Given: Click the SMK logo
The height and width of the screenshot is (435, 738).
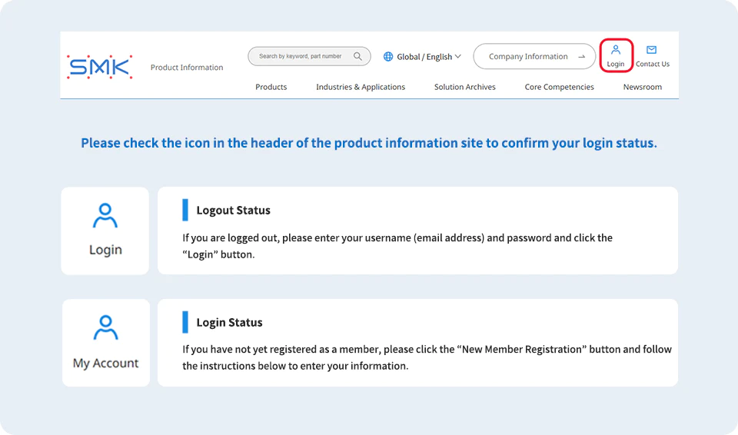Looking at the screenshot, I should click(x=99, y=67).
